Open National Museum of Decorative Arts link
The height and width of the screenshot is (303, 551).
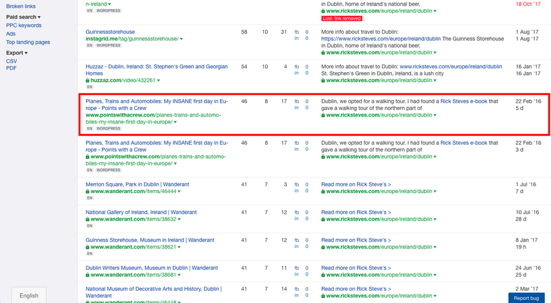click(154, 292)
